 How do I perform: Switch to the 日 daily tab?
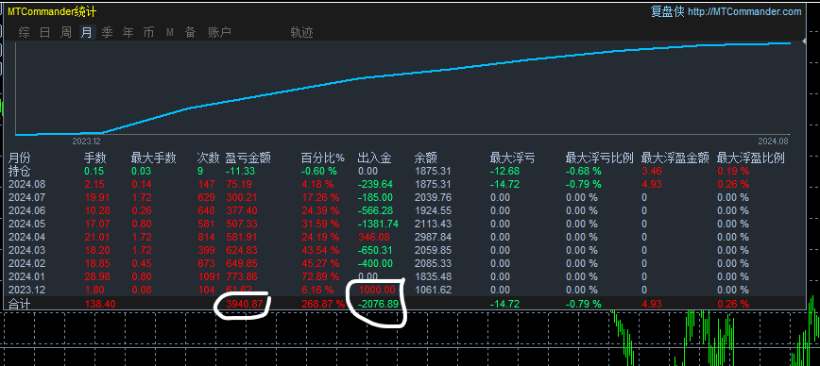pyautogui.click(x=45, y=32)
